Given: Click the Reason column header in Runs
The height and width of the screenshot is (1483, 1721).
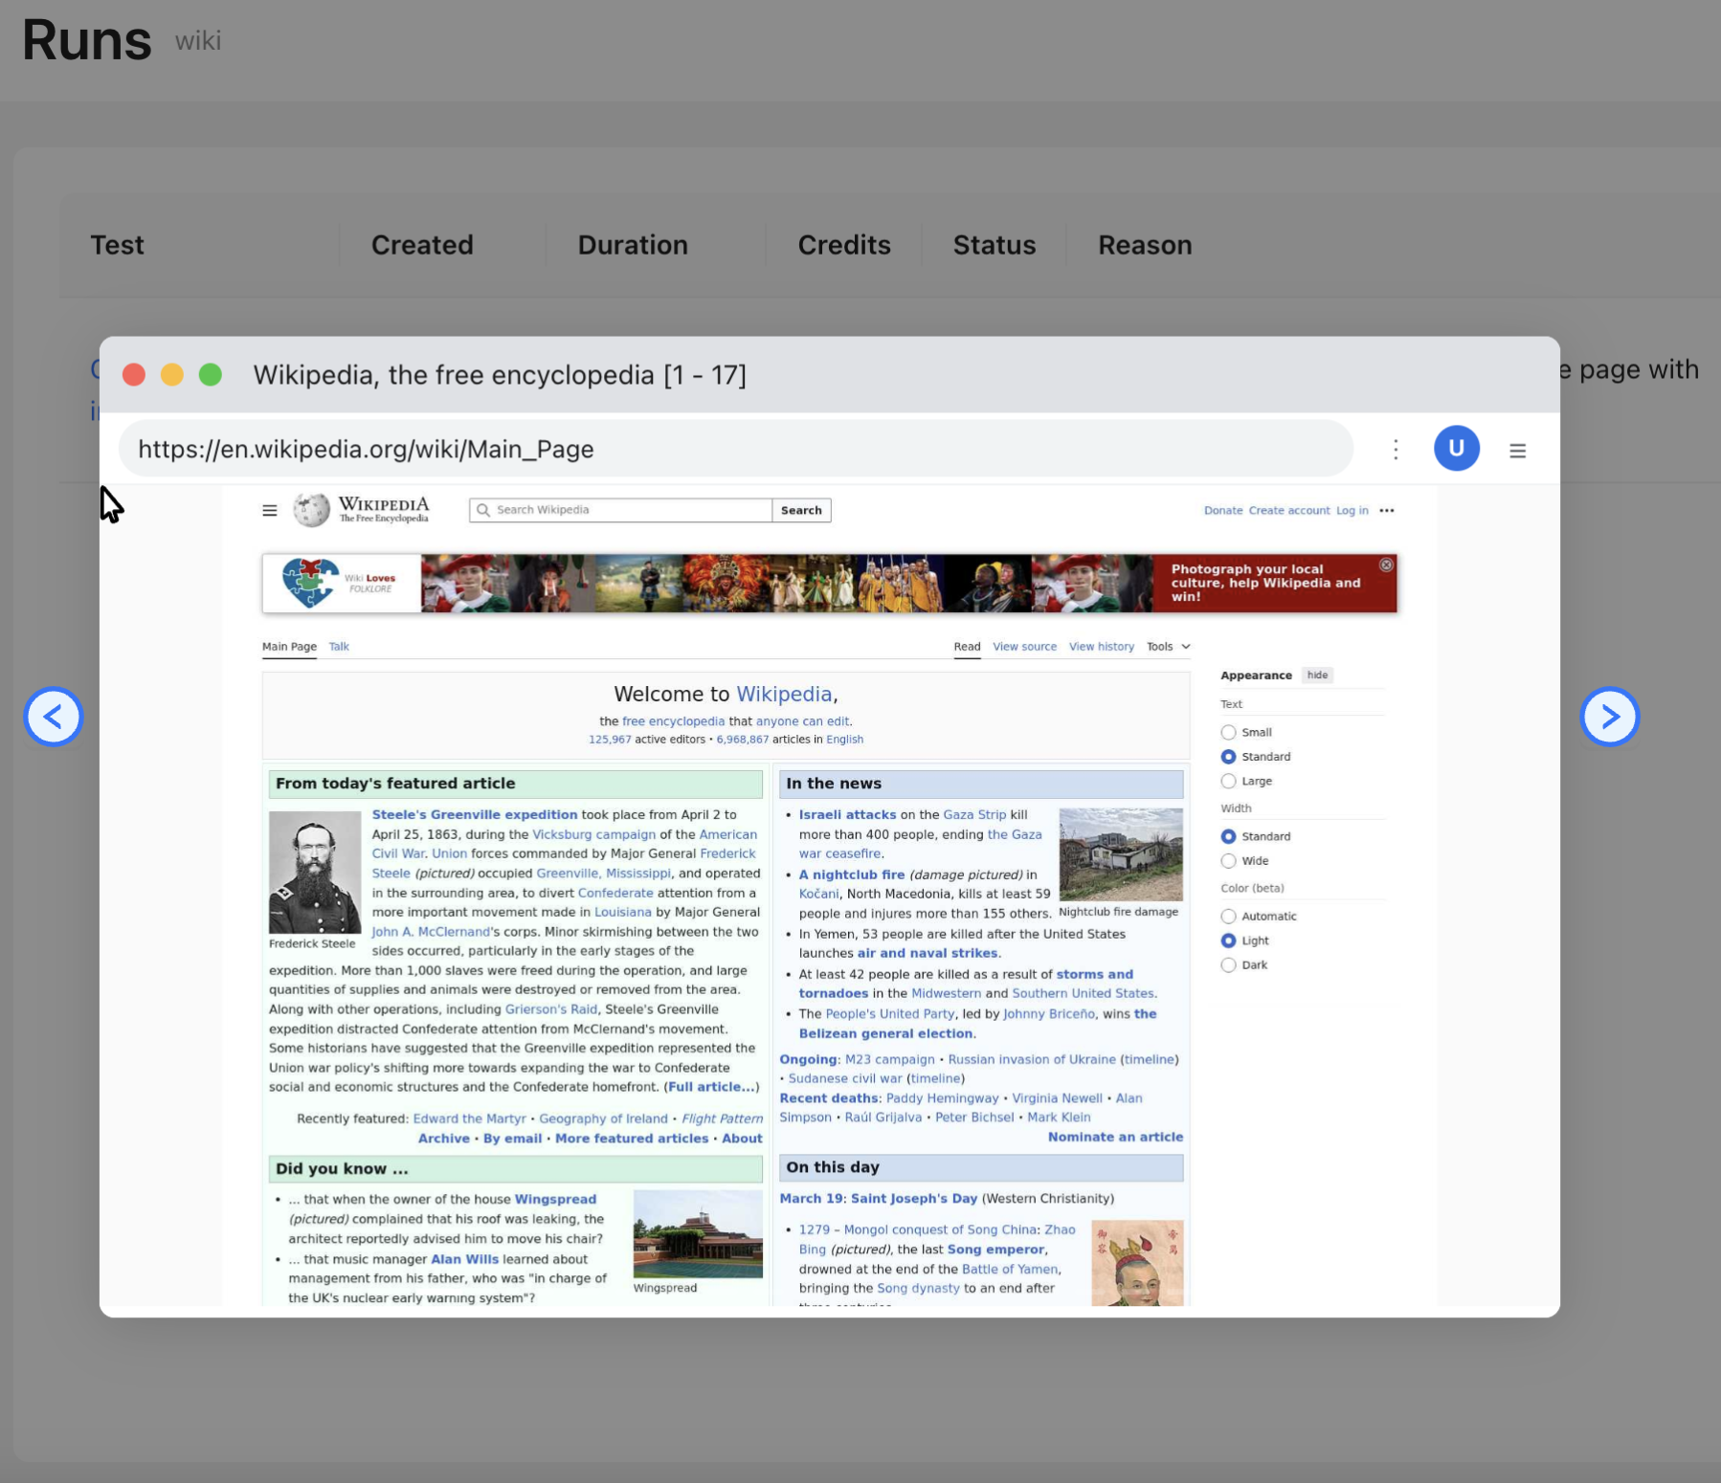Looking at the screenshot, I should pyautogui.click(x=1145, y=246).
